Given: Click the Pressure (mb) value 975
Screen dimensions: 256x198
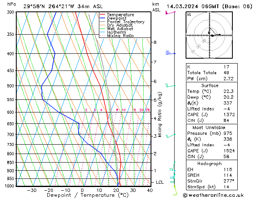Looking at the screenshot, I should [228, 133].
